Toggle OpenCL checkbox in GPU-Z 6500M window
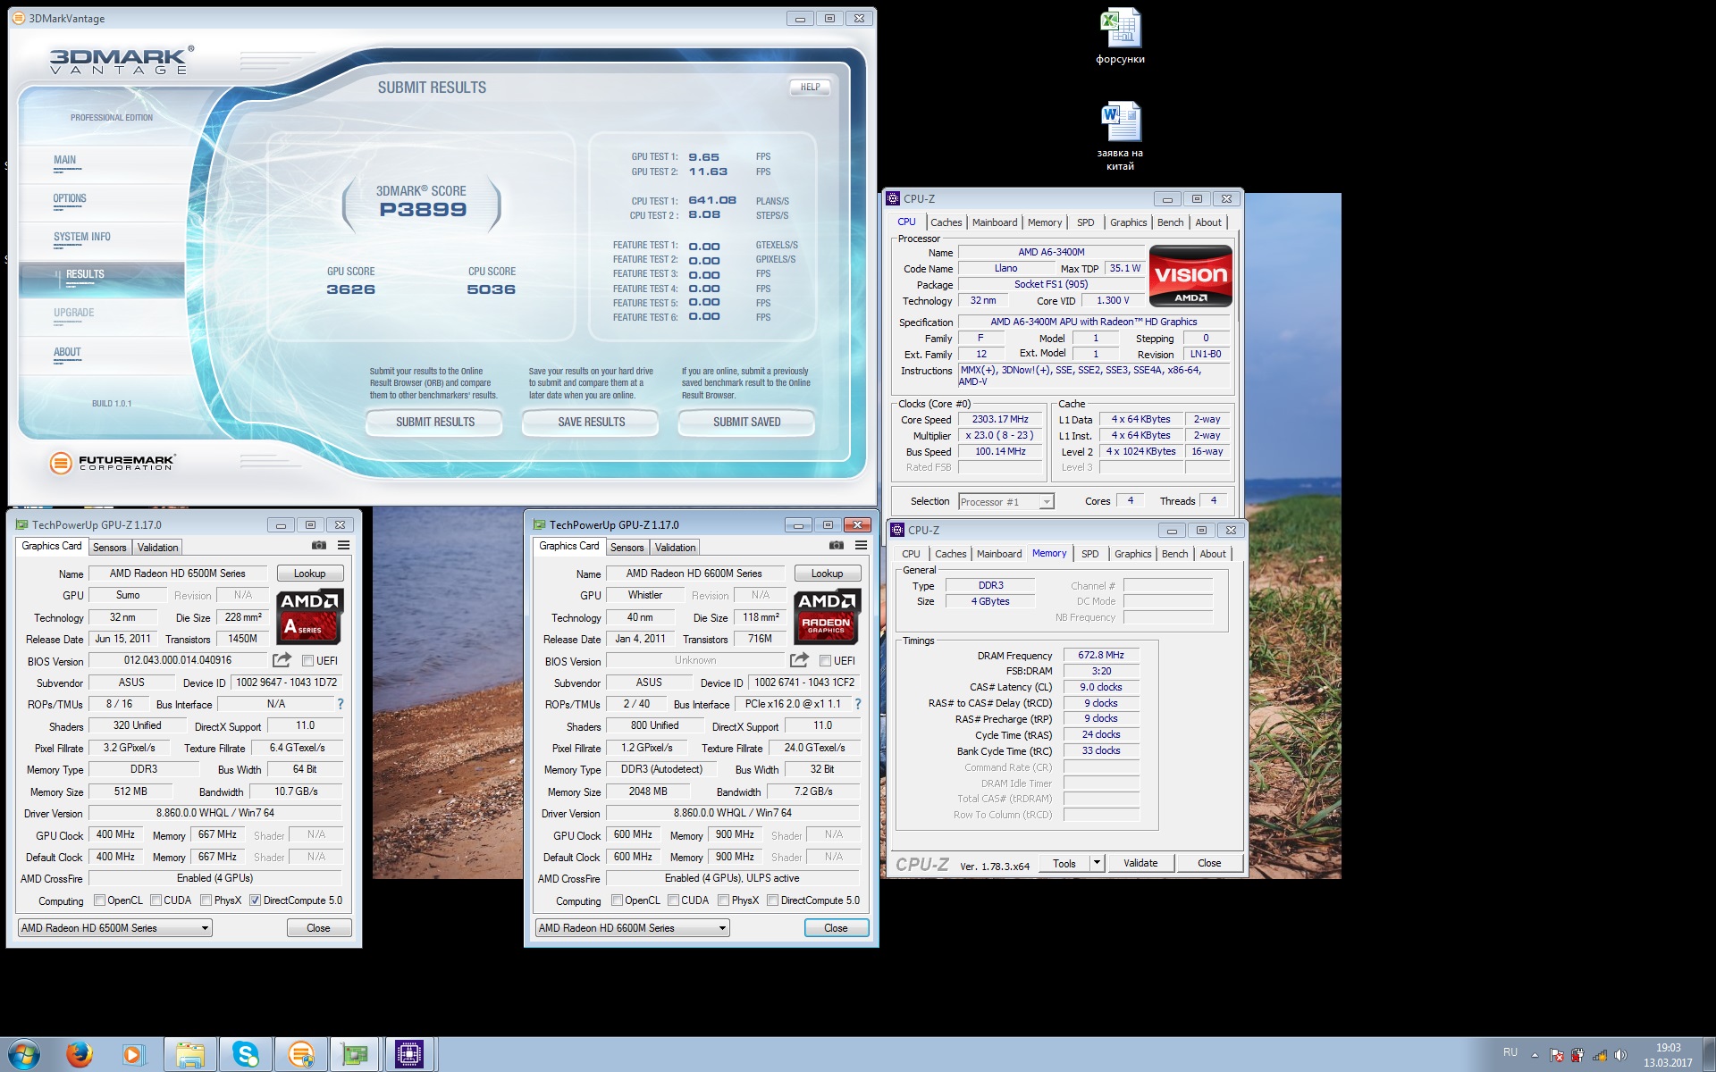The image size is (1716, 1072). (x=99, y=900)
